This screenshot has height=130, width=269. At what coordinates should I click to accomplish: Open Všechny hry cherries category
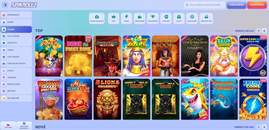click(x=206, y=19)
